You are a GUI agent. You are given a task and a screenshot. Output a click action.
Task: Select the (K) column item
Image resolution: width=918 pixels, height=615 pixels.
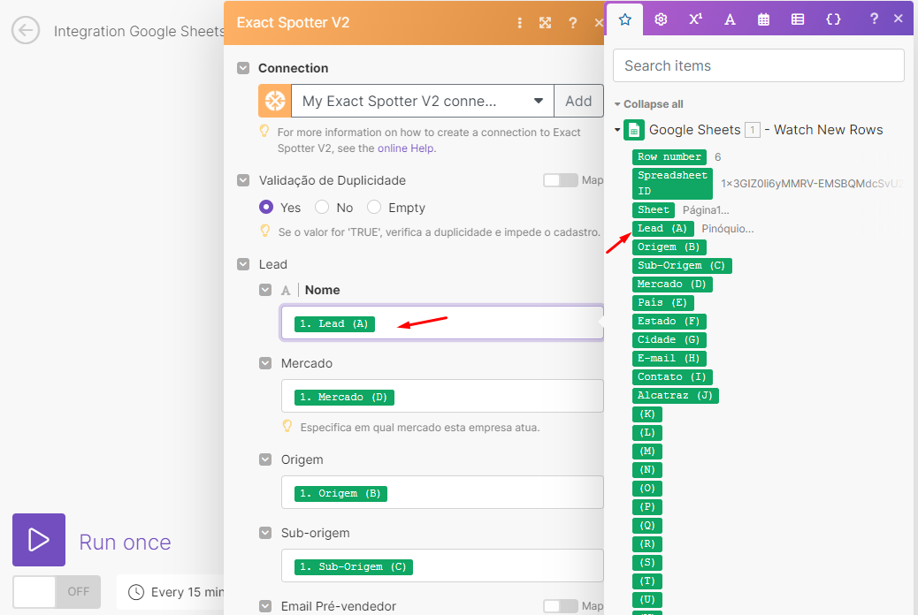[646, 414]
